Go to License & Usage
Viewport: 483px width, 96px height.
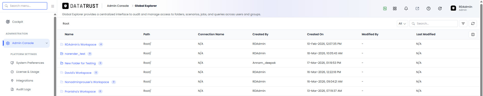point(28,72)
